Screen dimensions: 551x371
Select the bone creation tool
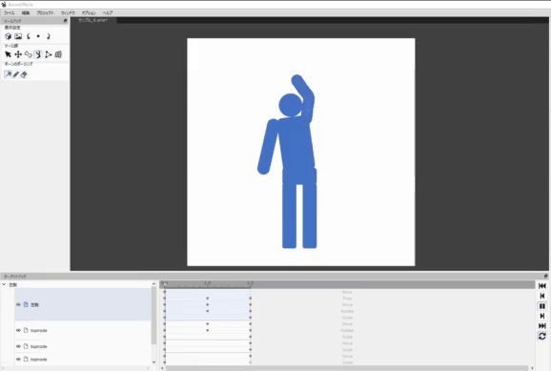[29, 54]
